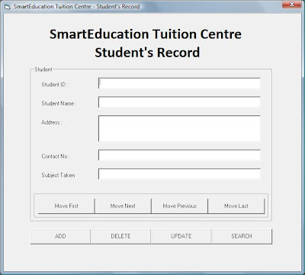This screenshot has height=275, width=305.
Task: Click the window icon in title bar
Action: point(8,7)
